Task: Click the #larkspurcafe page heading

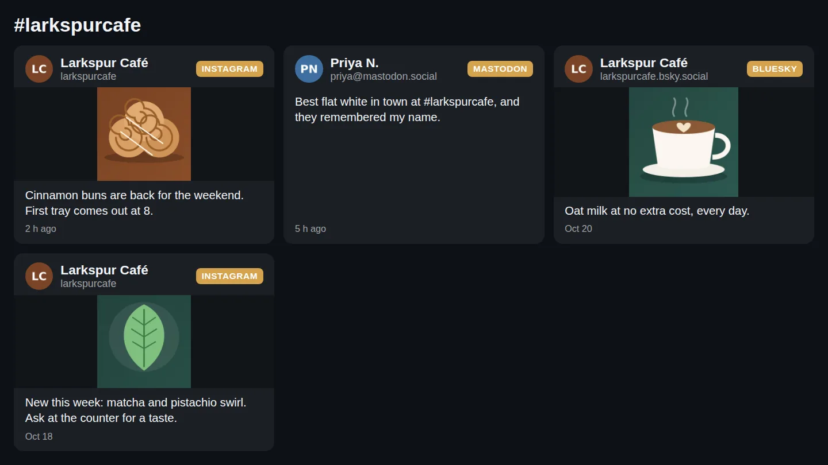Action: 78,25
